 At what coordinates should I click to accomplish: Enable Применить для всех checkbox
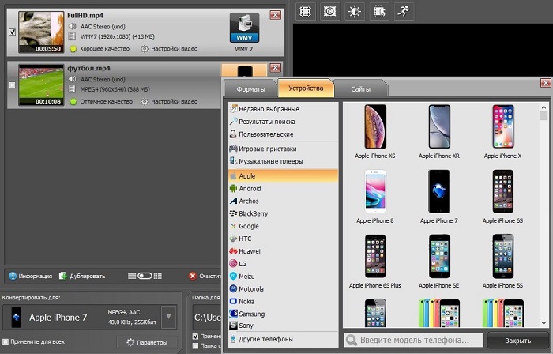pos(6,341)
